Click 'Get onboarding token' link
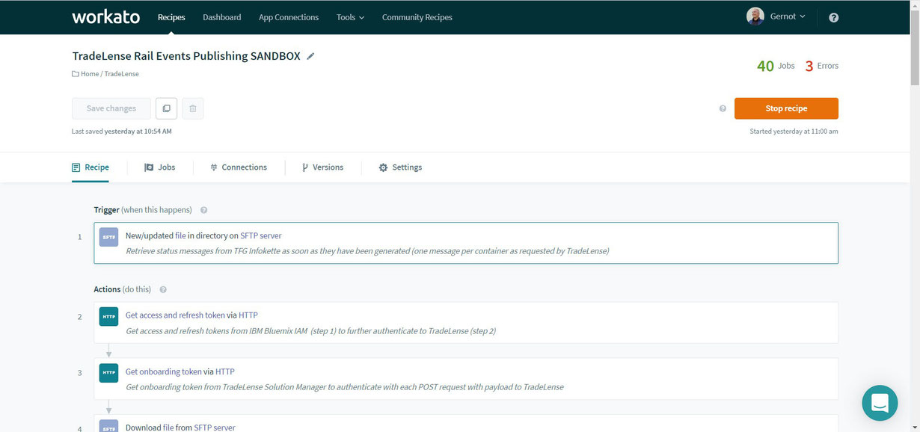 pyautogui.click(x=164, y=371)
